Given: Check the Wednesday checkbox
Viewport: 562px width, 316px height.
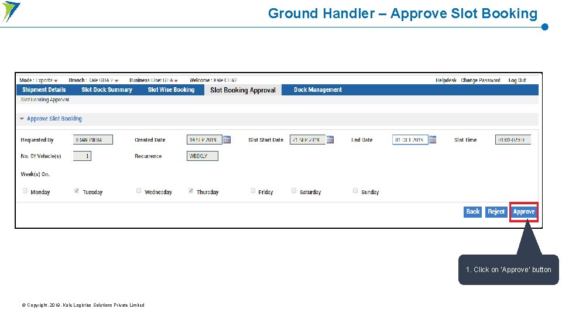Looking at the screenshot, I should click(139, 191).
